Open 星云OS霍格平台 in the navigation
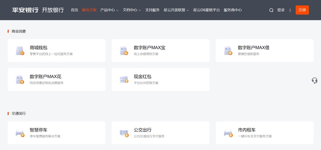The image size is (321, 150). tap(206, 10)
